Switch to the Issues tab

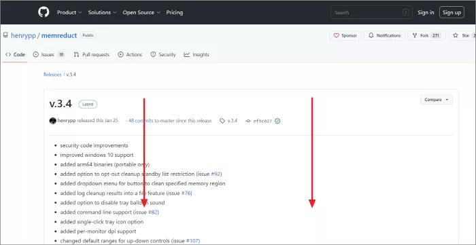point(49,54)
